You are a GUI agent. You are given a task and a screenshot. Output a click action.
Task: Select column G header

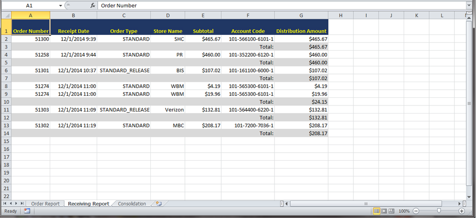[301, 16]
